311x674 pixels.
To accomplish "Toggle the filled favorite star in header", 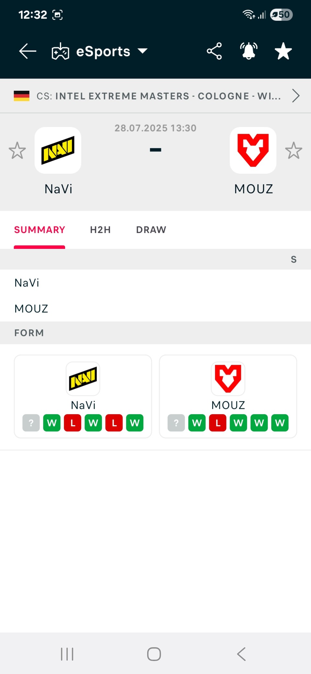I will pos(283,51).
